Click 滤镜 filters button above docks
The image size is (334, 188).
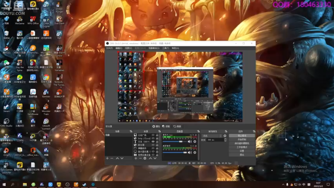coord(166,127)
